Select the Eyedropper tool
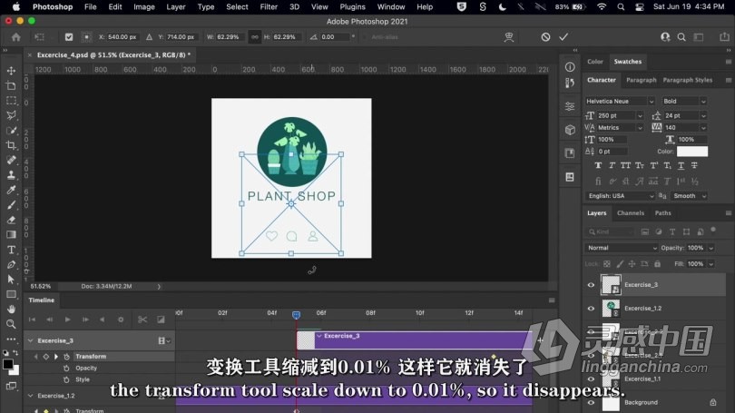This screenshot has width=735, height=413. [x=11, y=190]
